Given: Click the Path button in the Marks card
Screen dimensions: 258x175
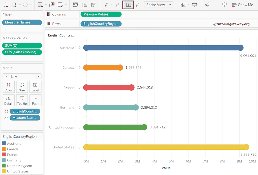Looking at the screenshot, I should click(x=35, y=100).
